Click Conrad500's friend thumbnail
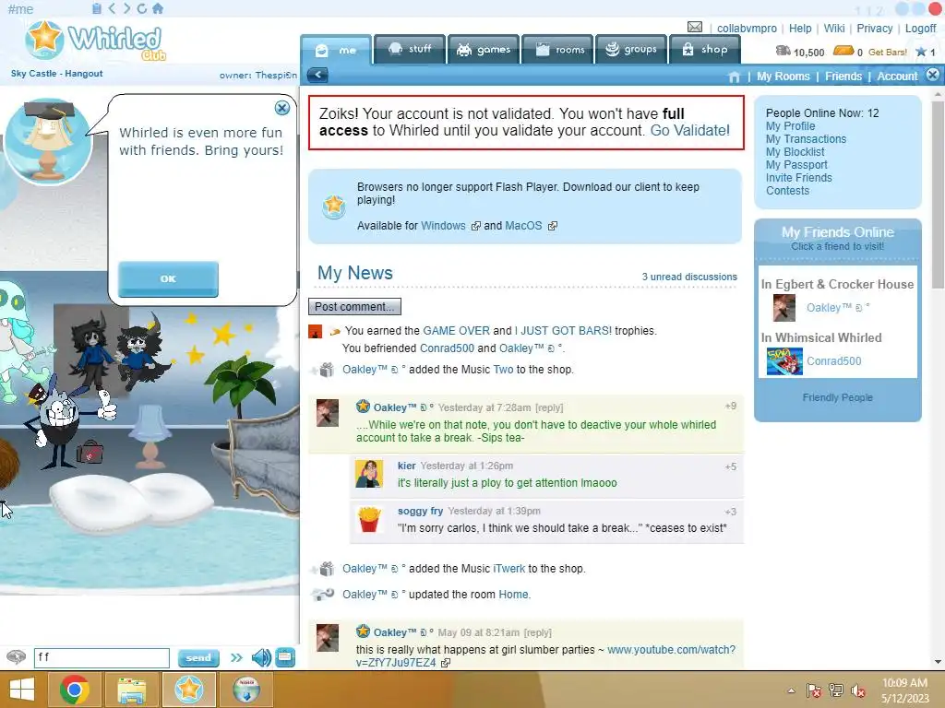Screen dimensions: 945x708 (784, 361)
